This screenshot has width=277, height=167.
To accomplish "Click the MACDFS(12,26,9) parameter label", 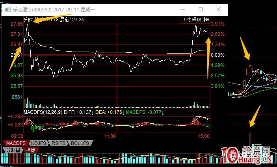I will click(43, 112).
